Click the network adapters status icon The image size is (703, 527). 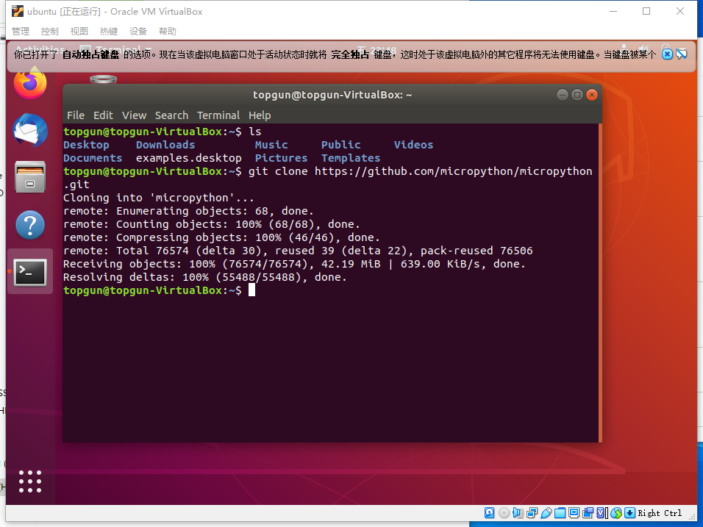pos(532,512)
